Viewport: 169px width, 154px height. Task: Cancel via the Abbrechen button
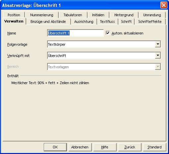[x=80, y=147]
